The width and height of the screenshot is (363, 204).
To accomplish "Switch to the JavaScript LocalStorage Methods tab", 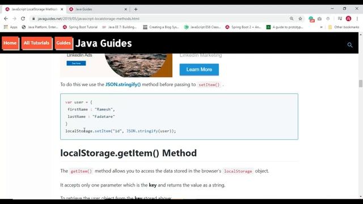I will click(34, 9).
